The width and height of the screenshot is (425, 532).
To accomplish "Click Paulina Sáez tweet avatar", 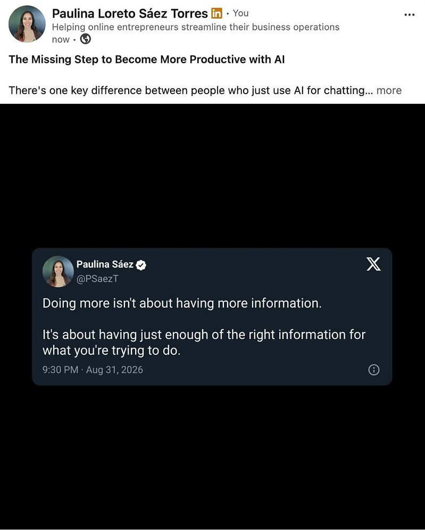I will [x=58, y=271].
